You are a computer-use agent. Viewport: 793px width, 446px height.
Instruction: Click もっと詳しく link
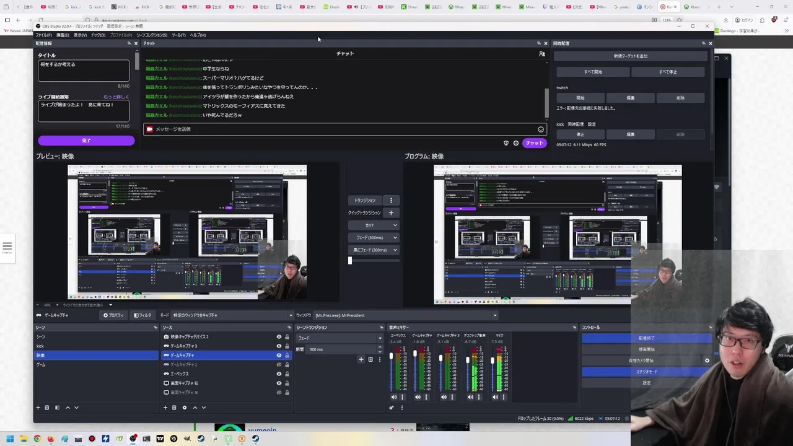coord(116,97)
